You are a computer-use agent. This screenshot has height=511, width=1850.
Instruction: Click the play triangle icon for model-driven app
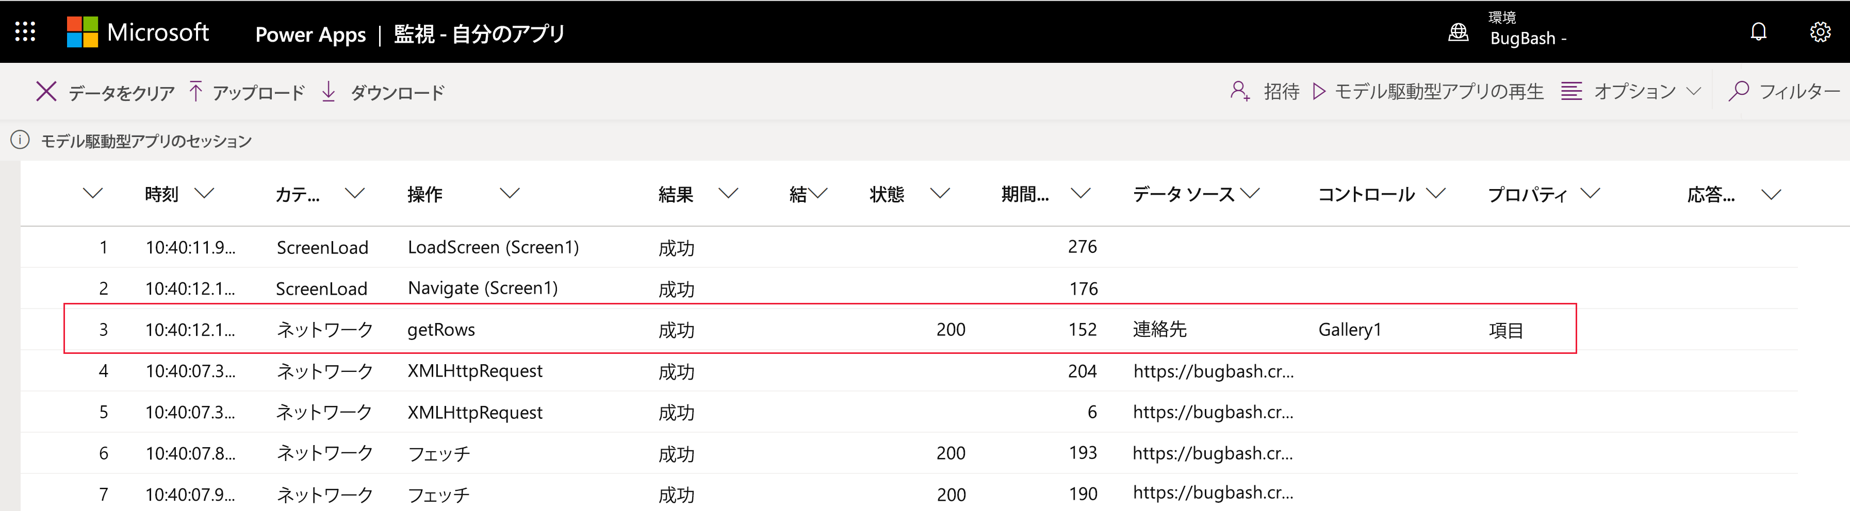(1319, 91)
